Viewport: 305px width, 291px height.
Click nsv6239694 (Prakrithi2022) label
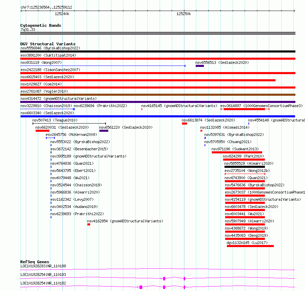[100, 106]
